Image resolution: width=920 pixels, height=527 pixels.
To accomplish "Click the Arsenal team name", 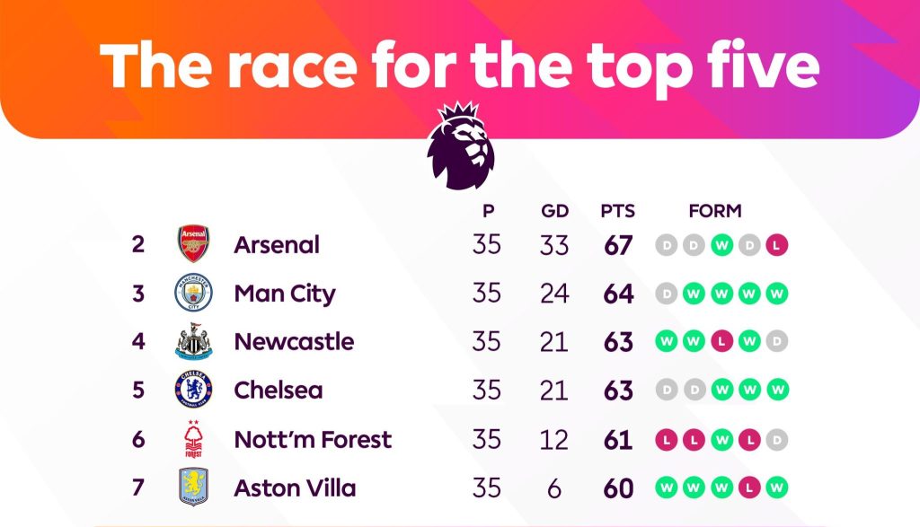I will point(277,244).
